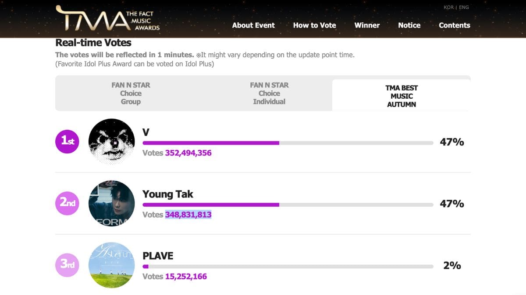
Task: Click the 3rd place rank badge
Action: [67, 265]
